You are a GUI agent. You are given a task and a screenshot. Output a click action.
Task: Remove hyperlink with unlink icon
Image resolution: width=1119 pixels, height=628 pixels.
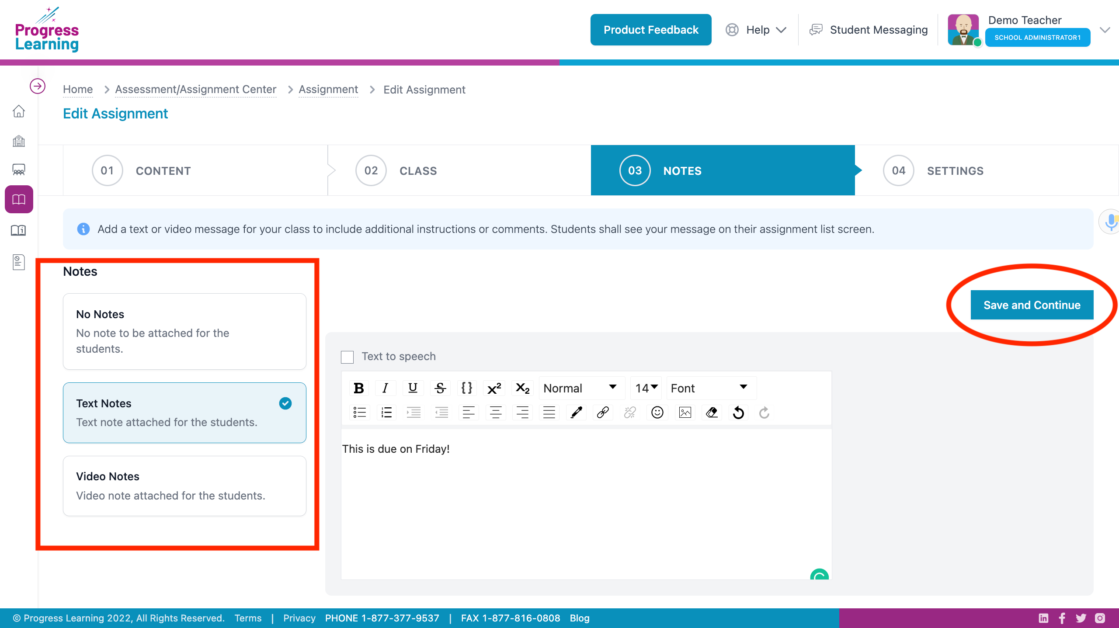click(x=630, y=412)
